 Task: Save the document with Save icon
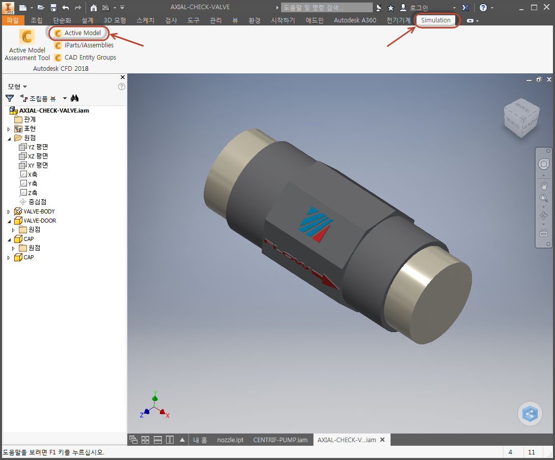coord(53,8)
